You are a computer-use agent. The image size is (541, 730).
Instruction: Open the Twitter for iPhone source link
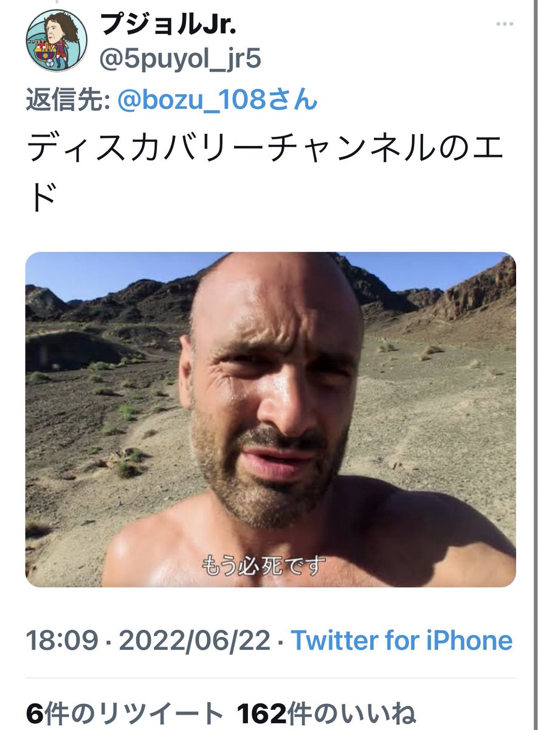coord(401,641)
